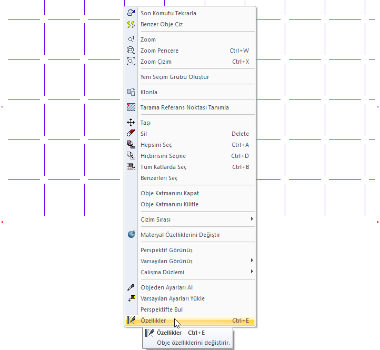Click the Tüm Katlarda Seç icon

tap(131, 166)
